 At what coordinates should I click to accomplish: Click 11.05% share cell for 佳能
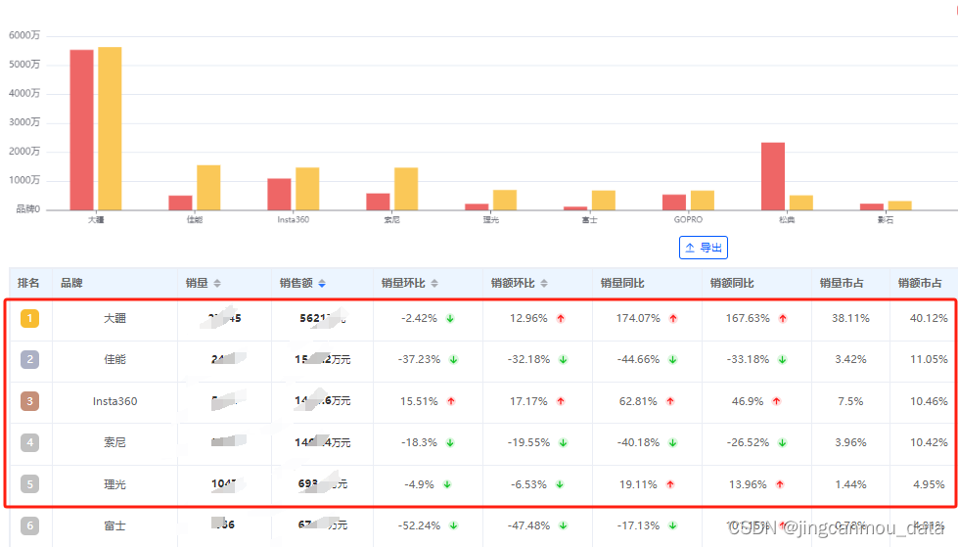coord(929,359)
